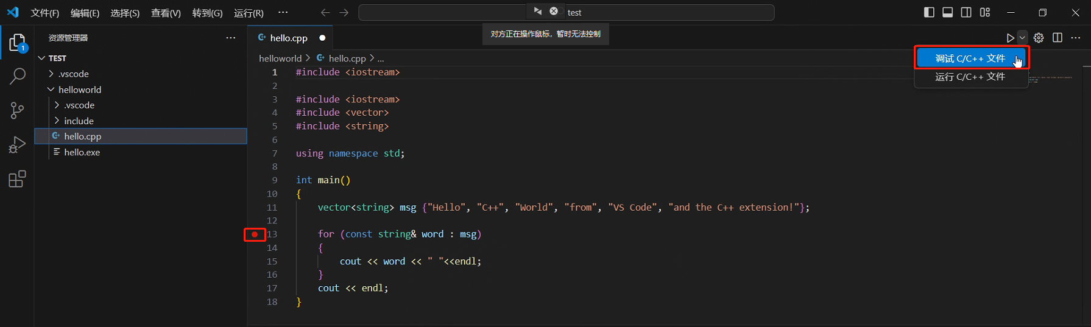1091x327 pixels.
Task: Expand the include folder
Action: coord(57,121)
